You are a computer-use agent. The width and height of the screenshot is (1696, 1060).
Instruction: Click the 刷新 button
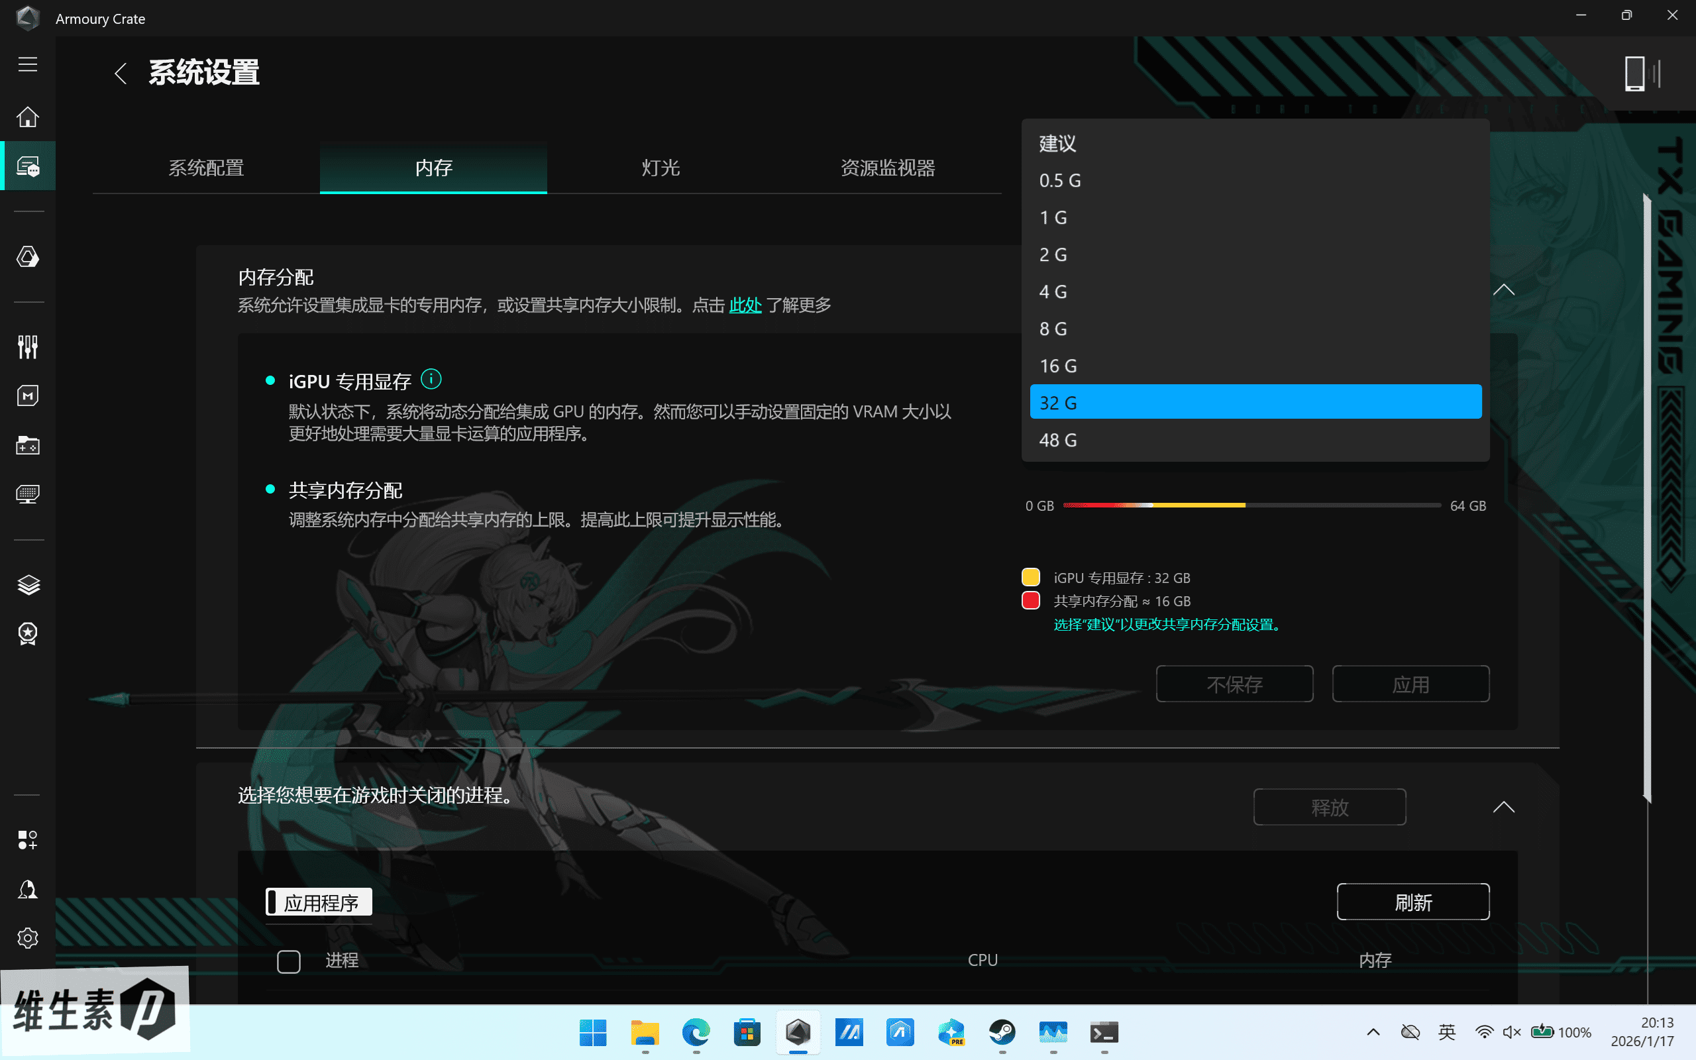point(1413,902)
